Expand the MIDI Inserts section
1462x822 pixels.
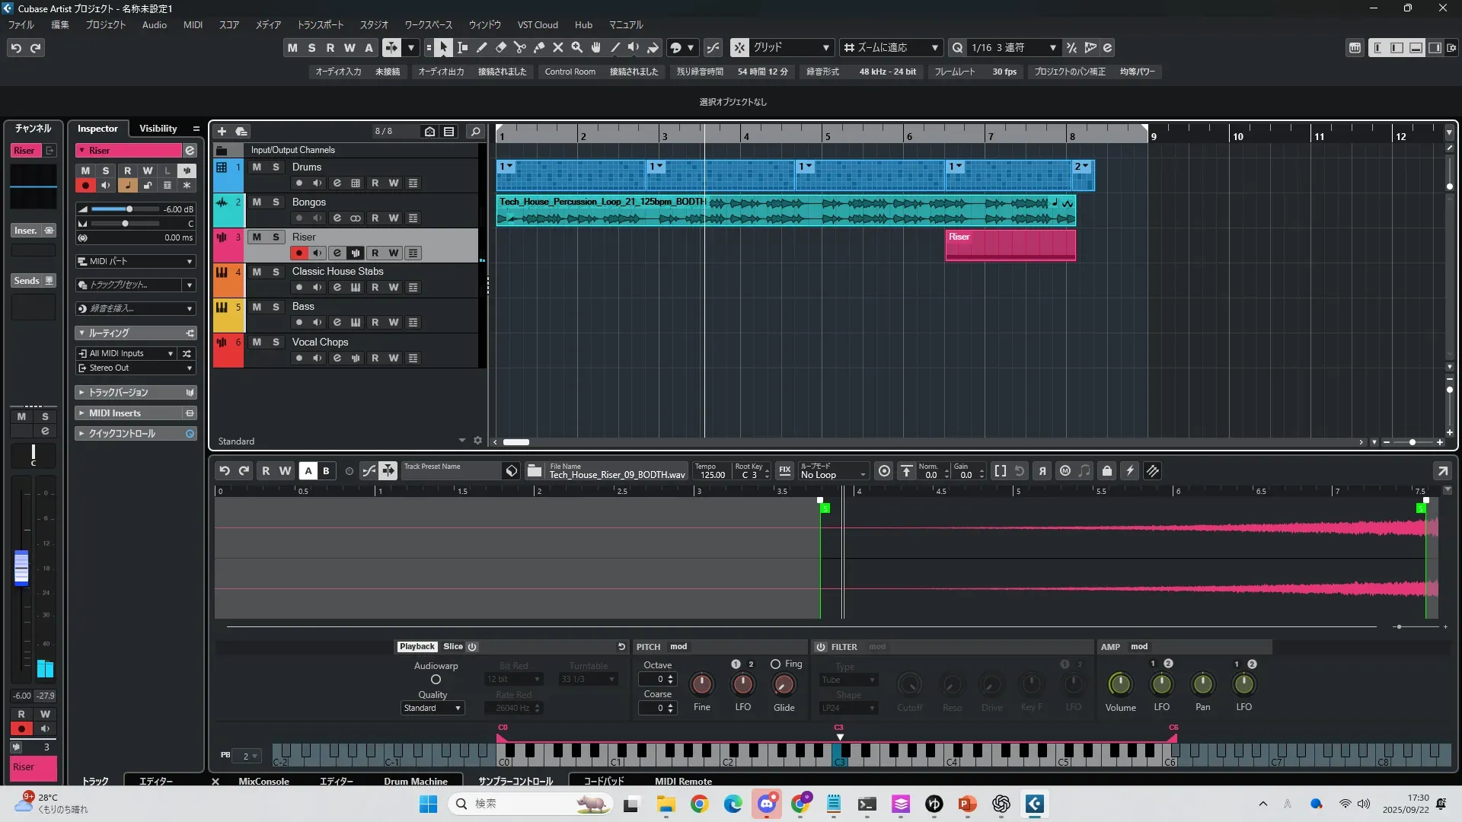pos(115,413)
